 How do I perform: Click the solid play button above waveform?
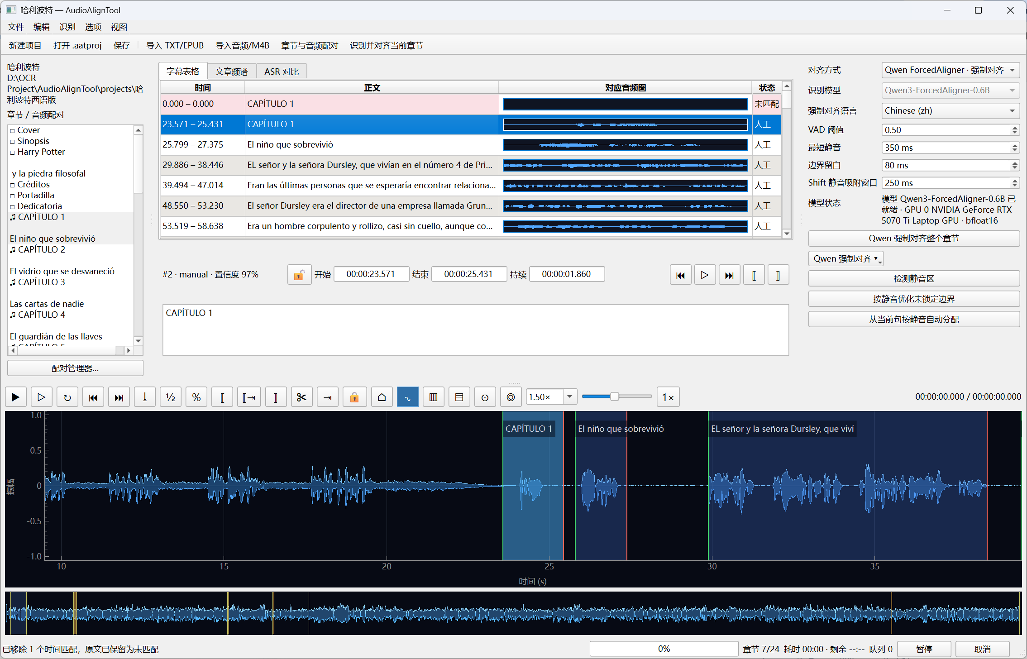click(x=16, y=397)
